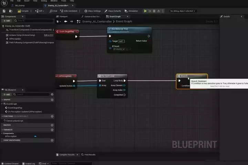Open the Asset menu
Image resolution: width=248 pixels, height=165 pixels.
27,1
